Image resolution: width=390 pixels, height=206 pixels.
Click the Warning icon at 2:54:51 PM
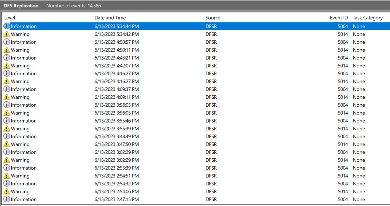pos(7,176)
